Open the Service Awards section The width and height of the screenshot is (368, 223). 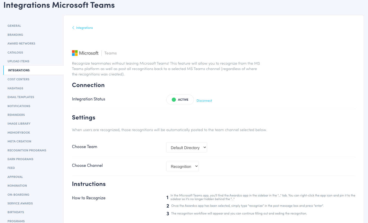pos(20,203)
